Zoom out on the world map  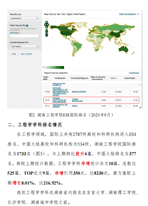pyautogui.click(x=47, y=35)
